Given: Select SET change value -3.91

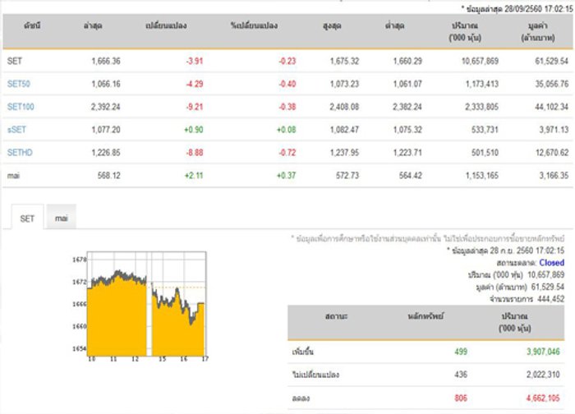Looking at the screenshot, I should tap(195, 61).
